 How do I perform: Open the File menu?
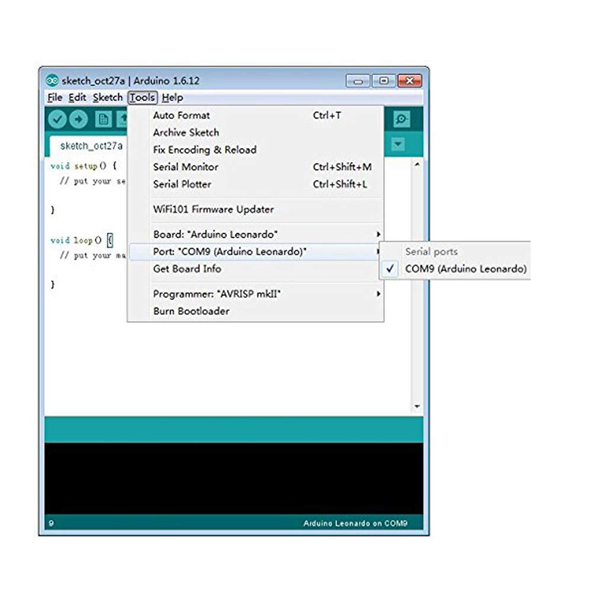(55, 98)
